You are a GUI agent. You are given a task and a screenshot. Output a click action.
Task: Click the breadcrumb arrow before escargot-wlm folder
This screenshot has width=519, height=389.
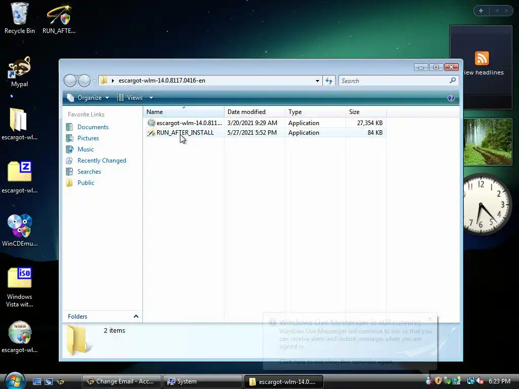point(113,81)
